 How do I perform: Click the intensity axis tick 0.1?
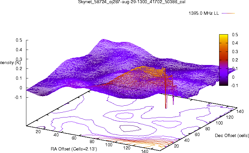coord(19,78)
